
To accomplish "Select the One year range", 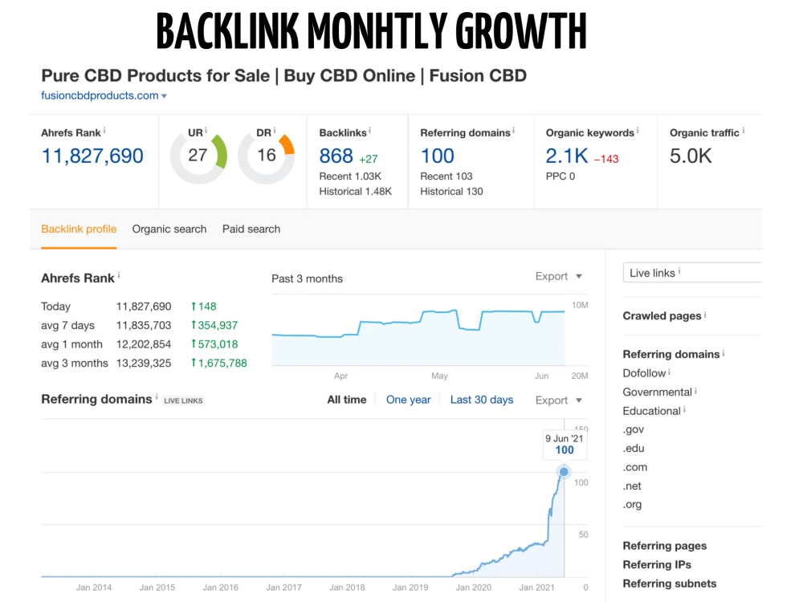I will [x=408, y=400].
